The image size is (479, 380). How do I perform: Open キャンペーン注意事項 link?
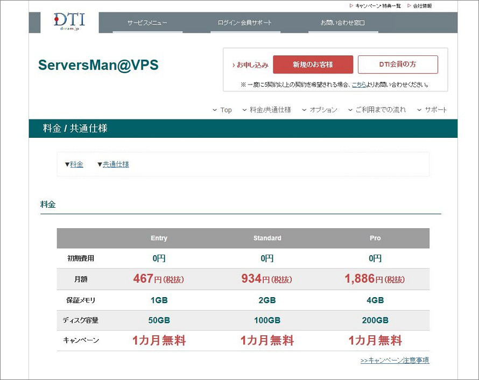point(395,361)
